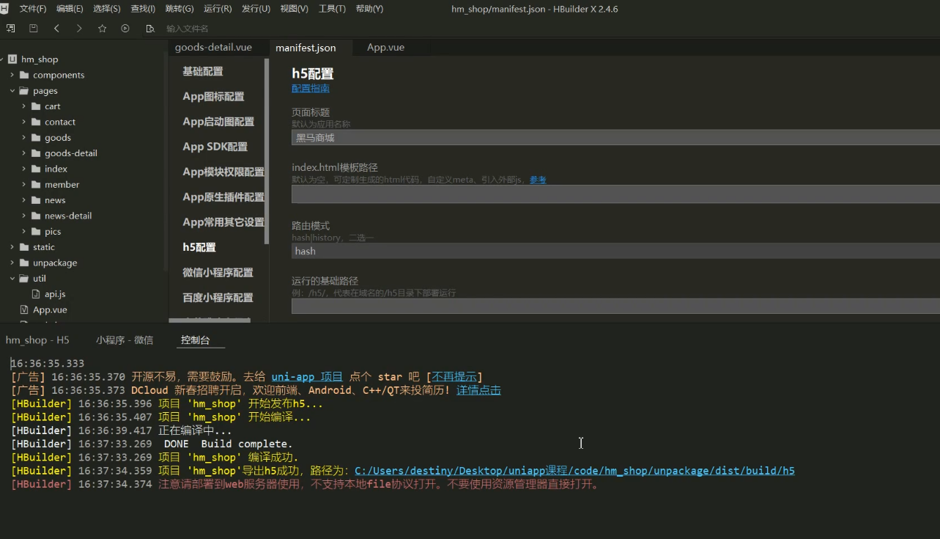Open the 发行(U) menu

(x=256, y=9)
